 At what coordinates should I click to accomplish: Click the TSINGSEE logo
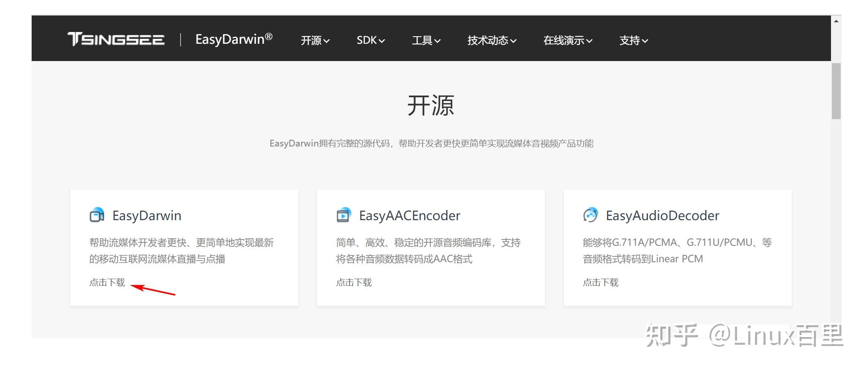pos(116,39)
